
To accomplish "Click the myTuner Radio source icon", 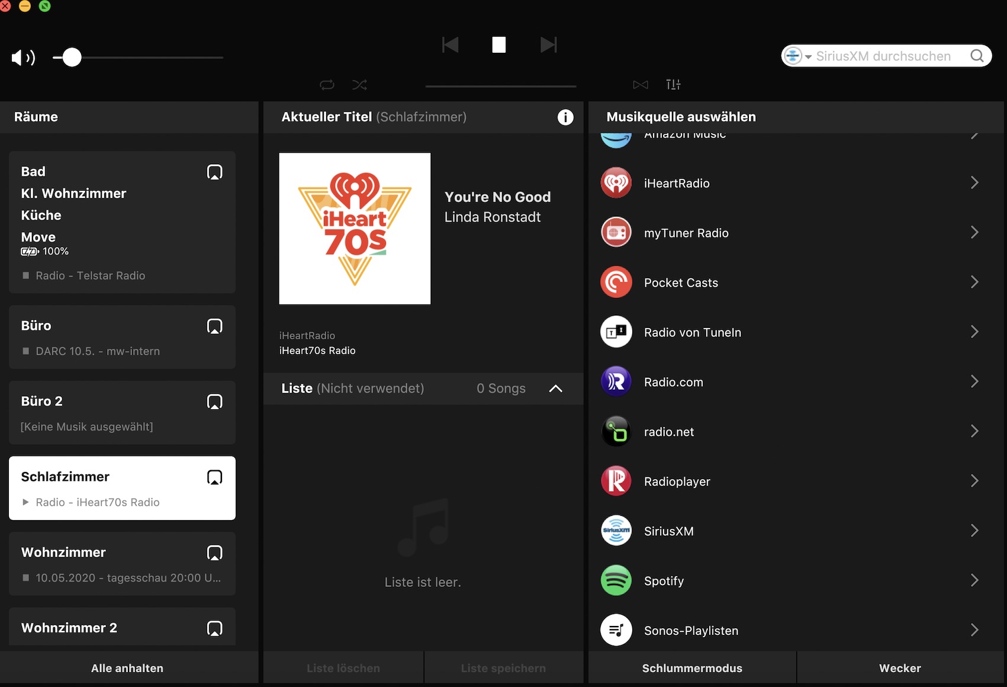I will (x=616, y=233).
